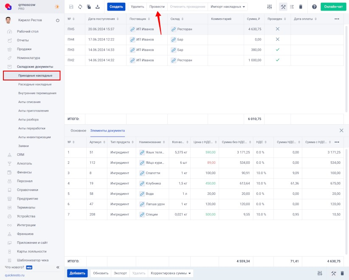Viewport: 349px width, 280px height.
Task: Click the Провести button
Action: click(x=157, y=7)
